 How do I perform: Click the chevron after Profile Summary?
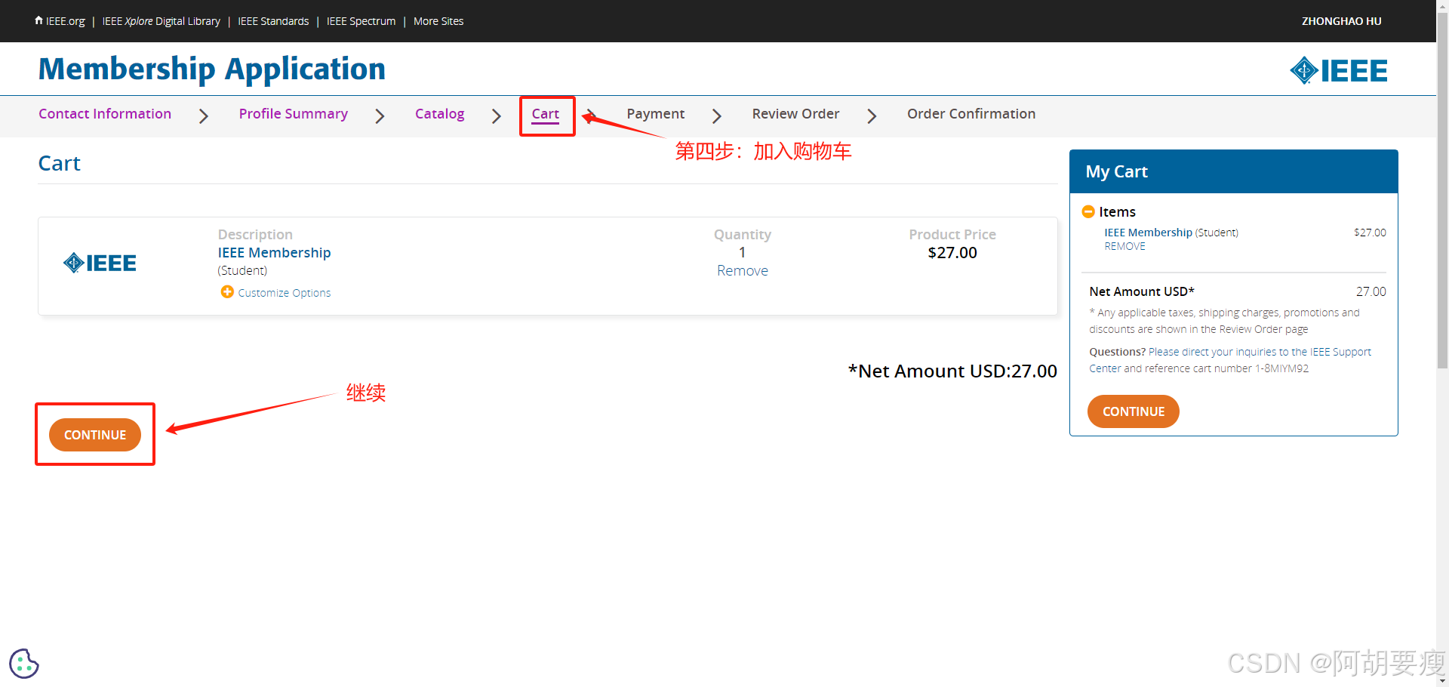[x=380, y=116]
